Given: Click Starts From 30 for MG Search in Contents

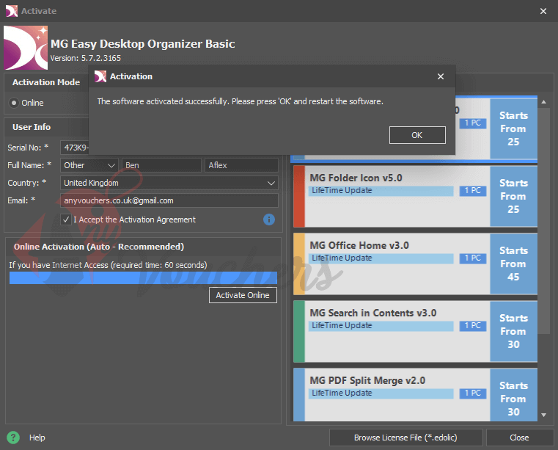Looking at the screenshot, I should tap(513, 331).
